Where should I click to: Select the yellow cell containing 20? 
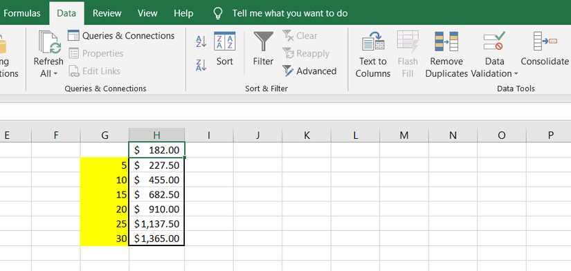tap(105, 209)
